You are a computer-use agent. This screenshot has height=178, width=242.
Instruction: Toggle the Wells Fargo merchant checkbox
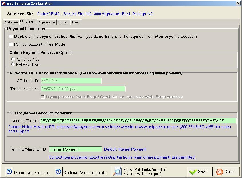(43, 97)
